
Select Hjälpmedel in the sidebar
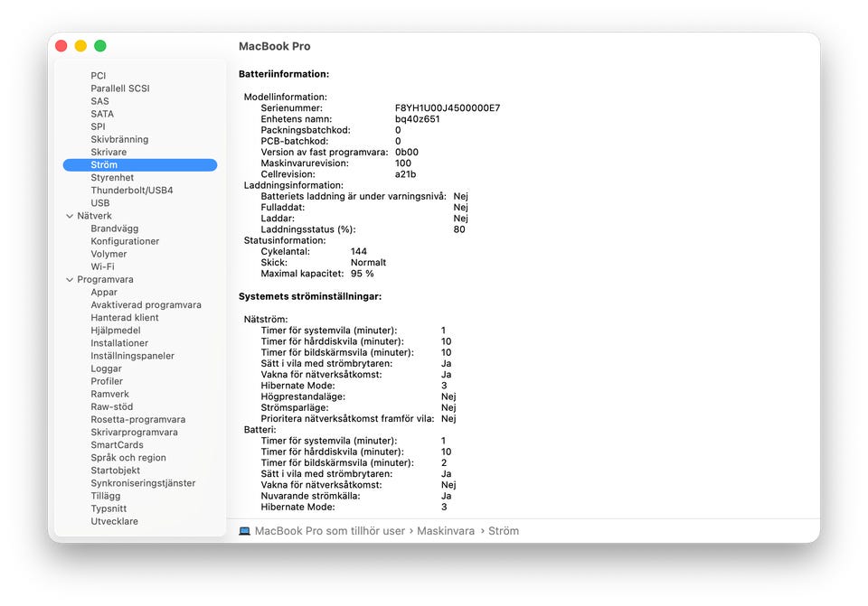click(116, 330)
